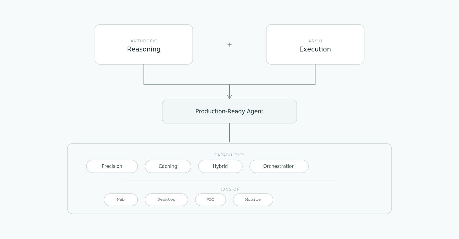Screen dimensions: 459x239
Task: Click the RUNS ON section label
Action: (229, 189)
